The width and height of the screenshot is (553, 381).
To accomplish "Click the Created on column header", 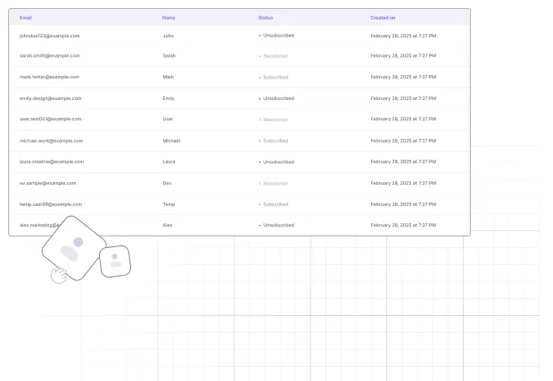I will 384,18.
